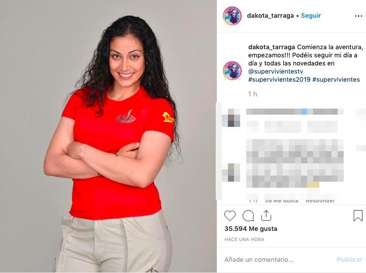Screen dimensions: 366x273
Task: Share the post using the upload arrow icon
Action: 266,215
